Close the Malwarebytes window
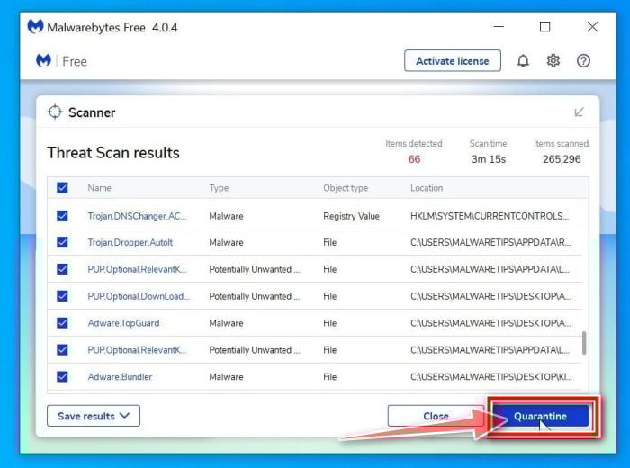Screen dimensions: 630x468 click(592, 26)
